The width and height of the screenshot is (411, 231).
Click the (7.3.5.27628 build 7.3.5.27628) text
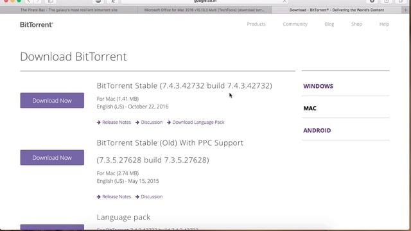click(153, 160)
